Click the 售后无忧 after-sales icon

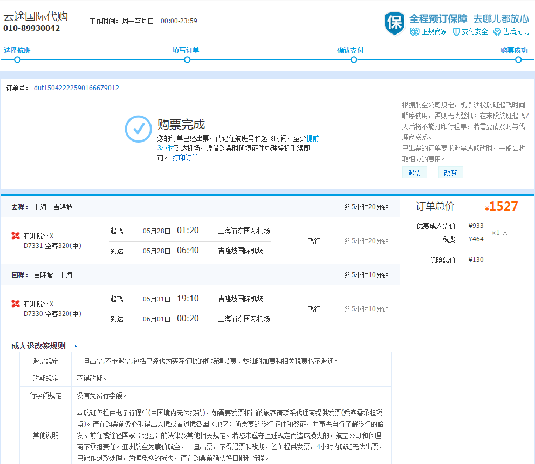[497, 32]
